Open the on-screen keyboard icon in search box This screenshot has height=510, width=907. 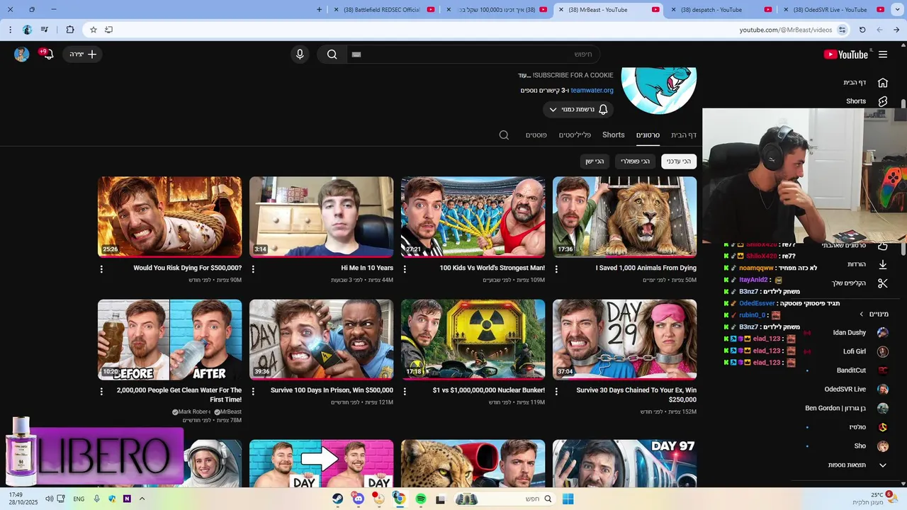point(356,55)
